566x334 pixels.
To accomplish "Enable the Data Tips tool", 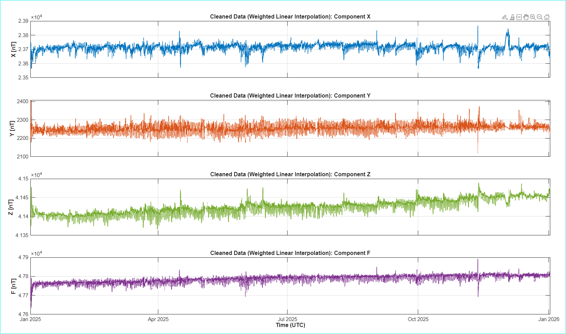I will pyautogui.click(x=519, y=17).
